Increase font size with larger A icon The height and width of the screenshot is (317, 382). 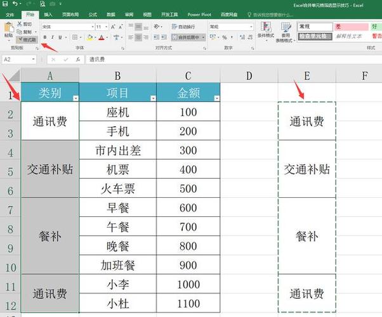[x=113, y=27]
